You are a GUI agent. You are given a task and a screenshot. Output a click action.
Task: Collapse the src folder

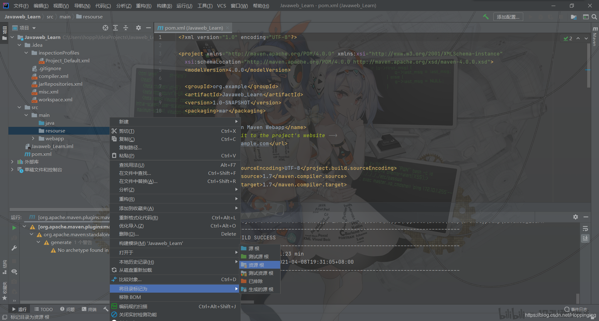coord(19,107)
